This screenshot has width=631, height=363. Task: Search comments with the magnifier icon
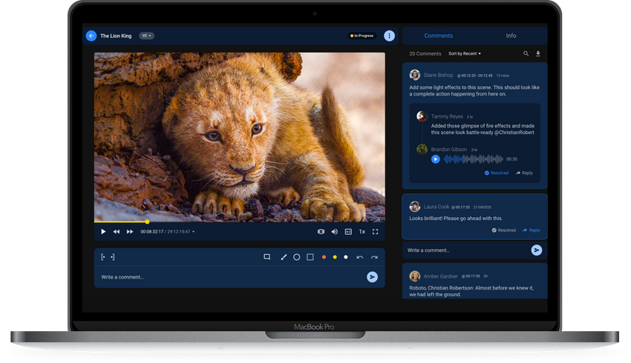pyautogui.click(x=526, y=53)
